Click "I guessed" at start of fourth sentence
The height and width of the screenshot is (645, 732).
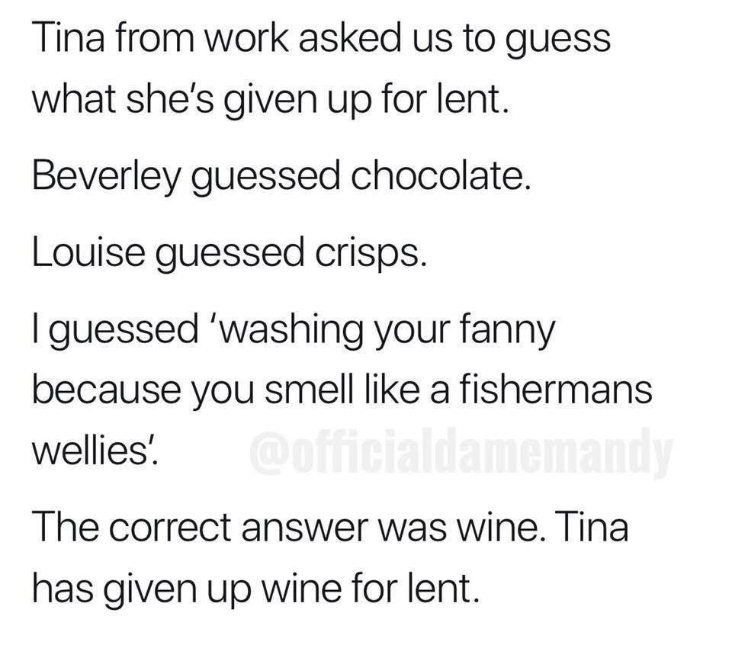point(114,331)
